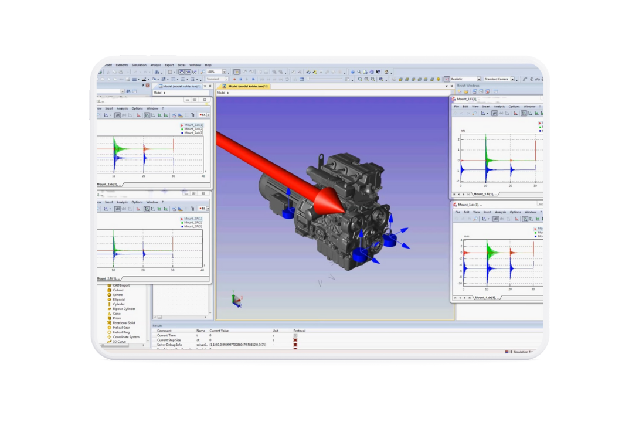The height and width of the screenshot is (422, 639).
Task: Select Helical Ring in the element library
Action: pos(118,332)
